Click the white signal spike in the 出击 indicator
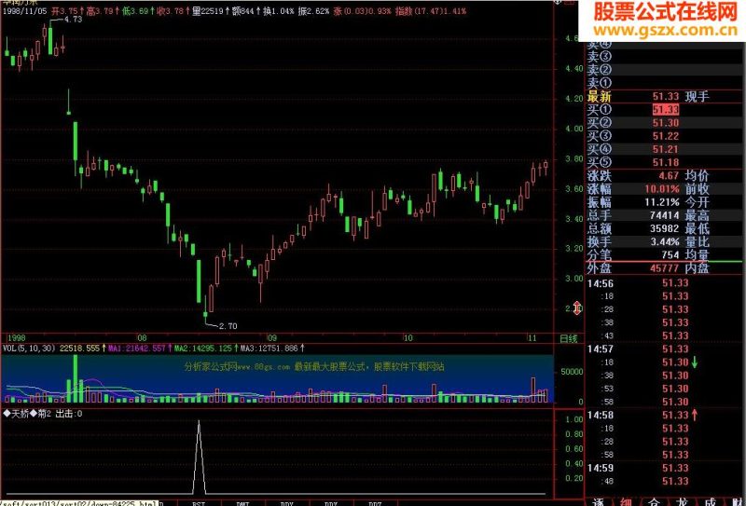The image size is (746, 506). point(199,457)
